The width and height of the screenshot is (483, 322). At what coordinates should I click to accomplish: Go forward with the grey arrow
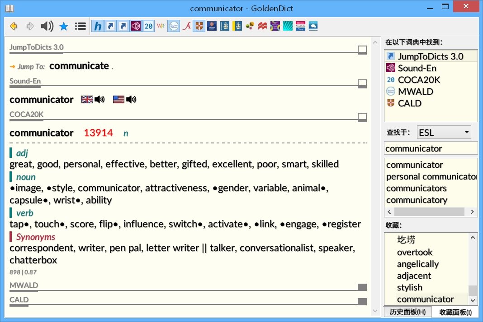[x=30, y=26]
